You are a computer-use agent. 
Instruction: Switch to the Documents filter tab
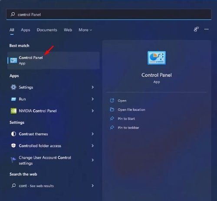tap(47, 30)
